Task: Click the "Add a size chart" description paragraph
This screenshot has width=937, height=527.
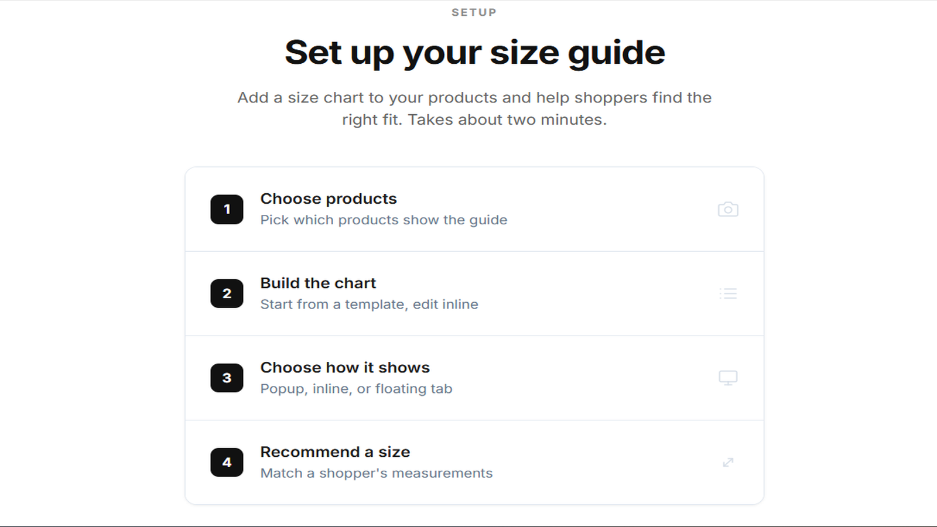Action: [x=474, y=108]
